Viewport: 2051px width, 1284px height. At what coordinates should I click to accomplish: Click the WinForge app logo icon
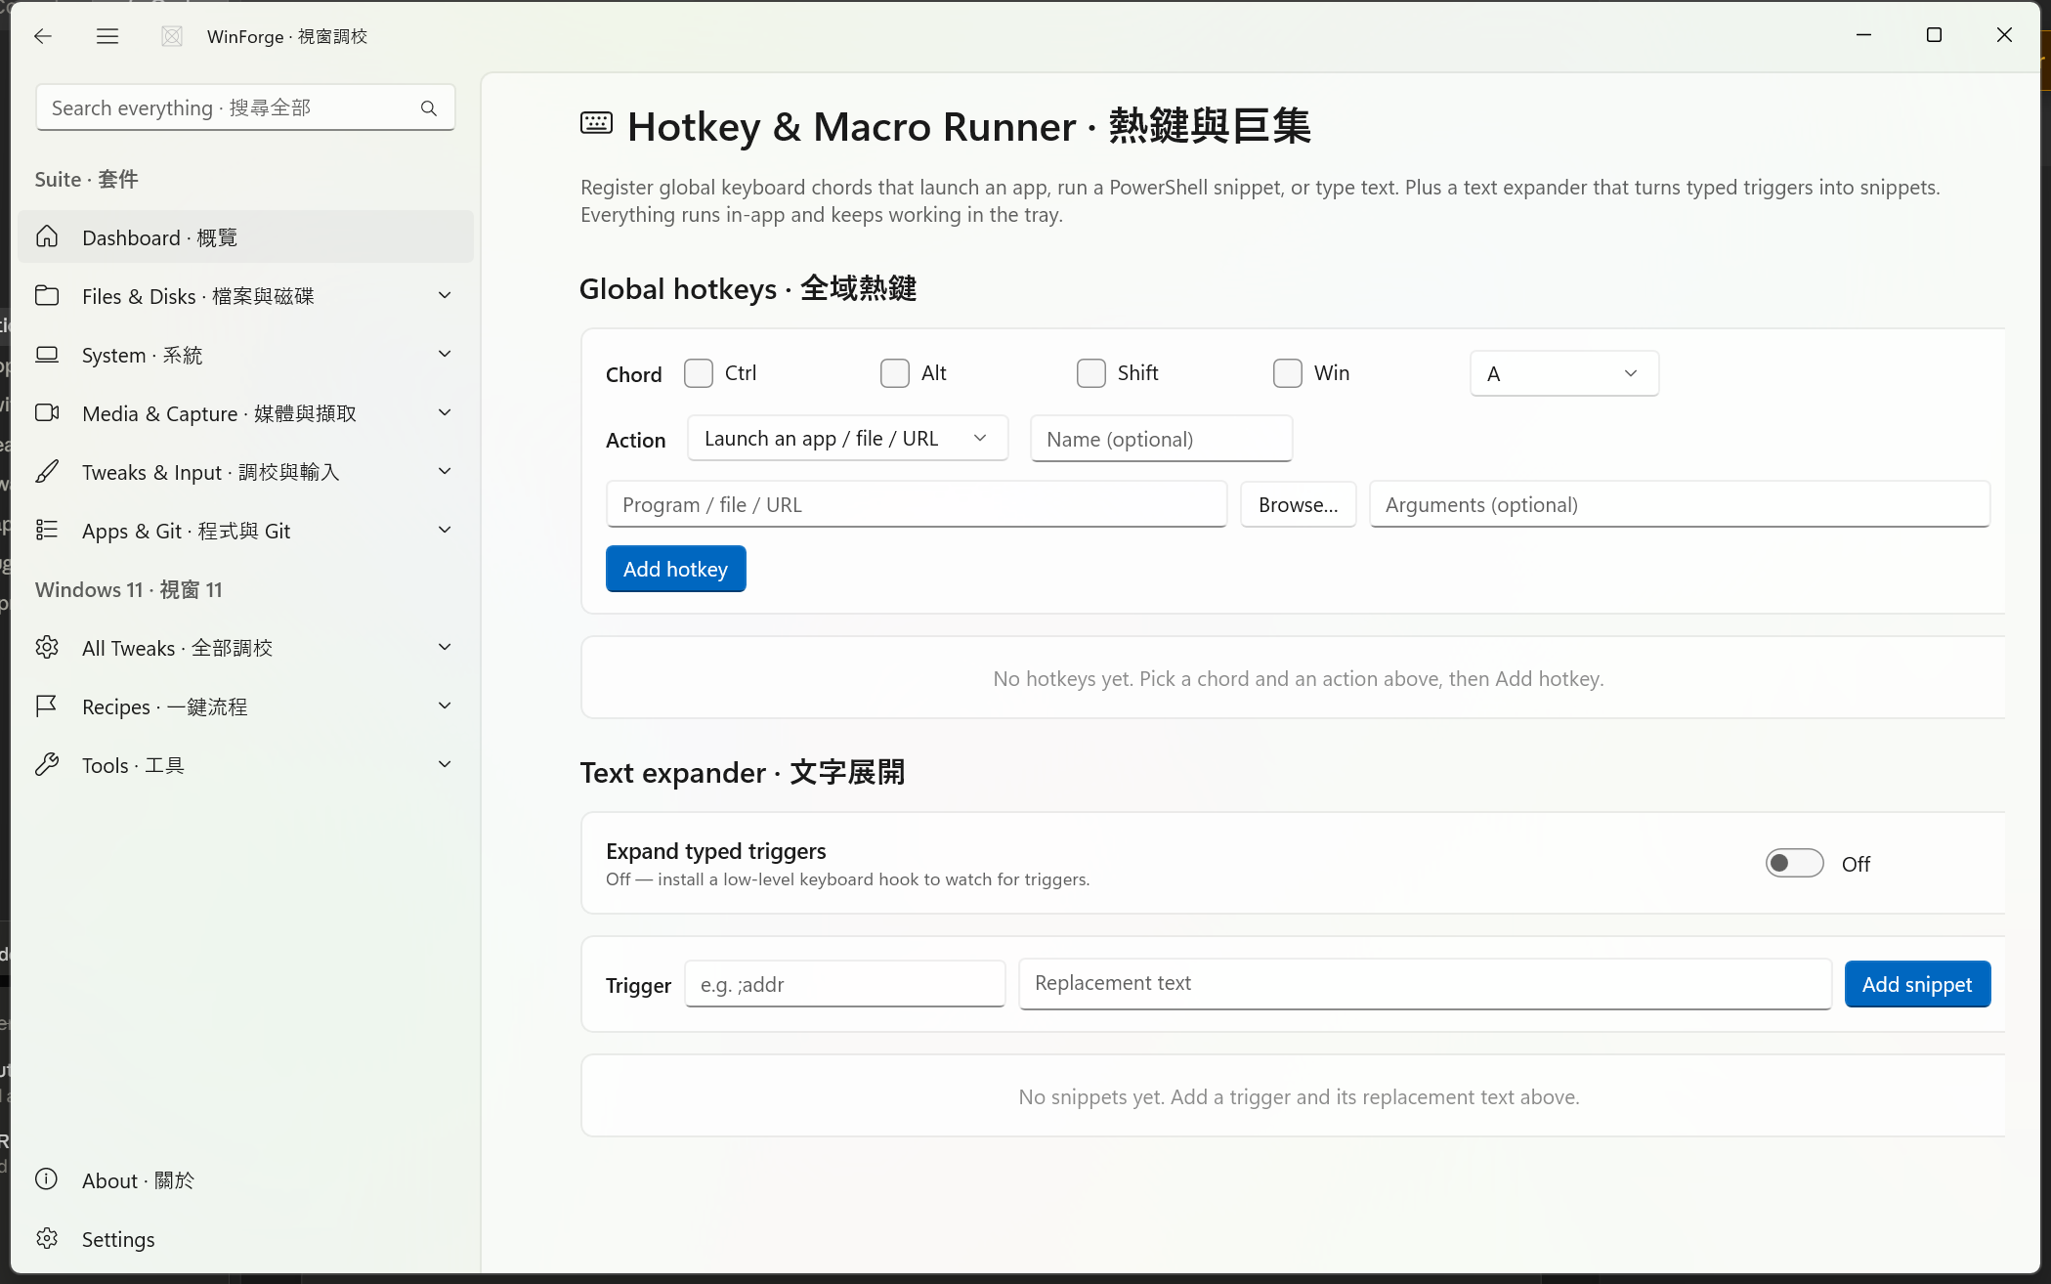click(x=172, y=36)
